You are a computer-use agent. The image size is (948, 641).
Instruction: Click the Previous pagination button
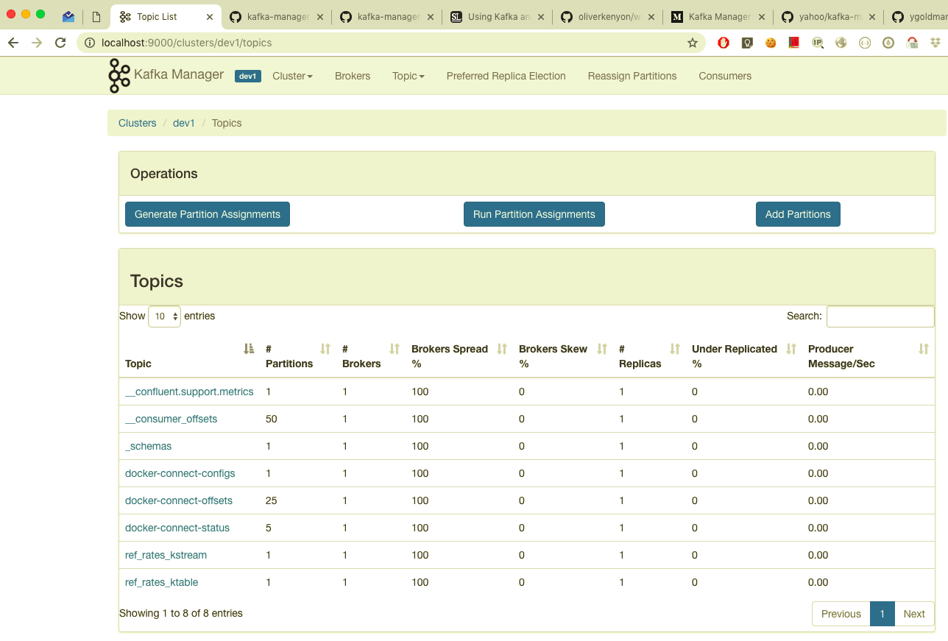(841, 614)
